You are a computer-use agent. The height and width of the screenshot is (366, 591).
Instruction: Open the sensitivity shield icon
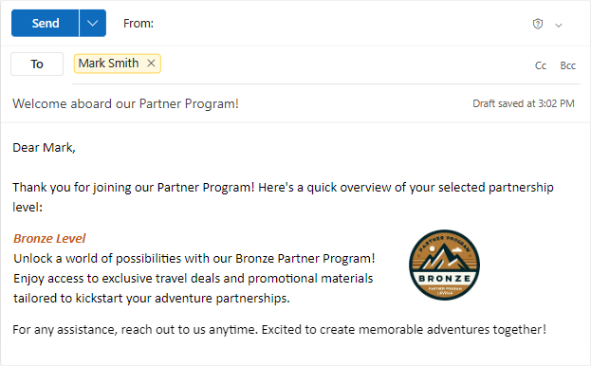pyautogui.click(x=538, y=24)
